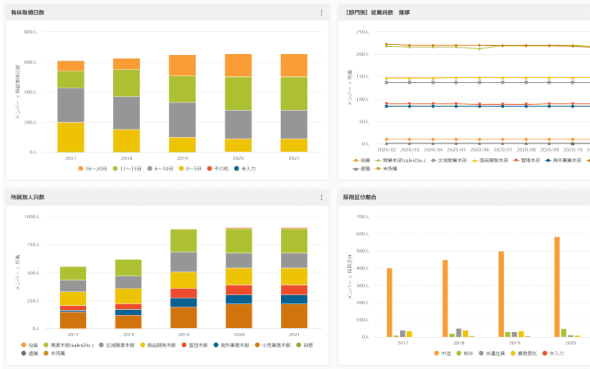Screen dimensions: 590x369
Task: Open the 有休取得日数 panel kebab menu
Action: click(x=321, y=13)
